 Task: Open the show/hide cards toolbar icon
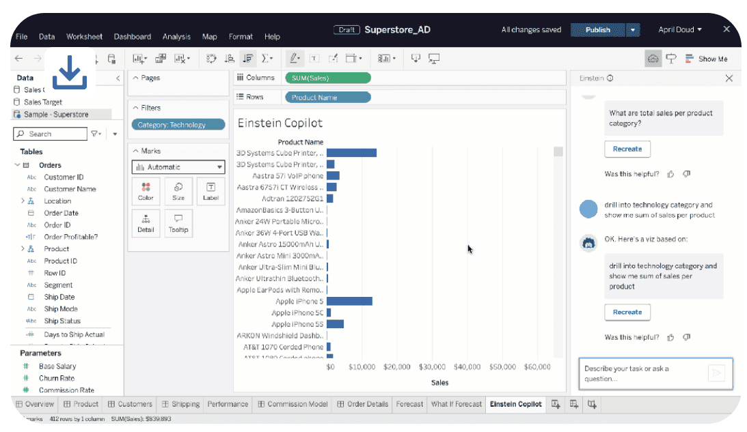point(386,59)
